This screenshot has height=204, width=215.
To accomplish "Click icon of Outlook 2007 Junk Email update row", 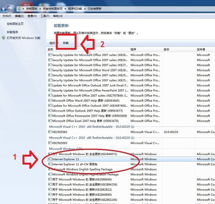I will pyautogui.click(x=50, y=85).
